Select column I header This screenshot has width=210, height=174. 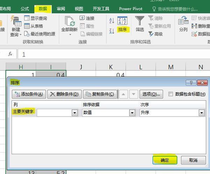point(51,67)
